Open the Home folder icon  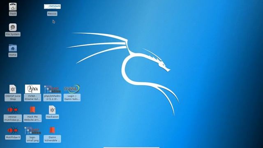click(13, 48)
